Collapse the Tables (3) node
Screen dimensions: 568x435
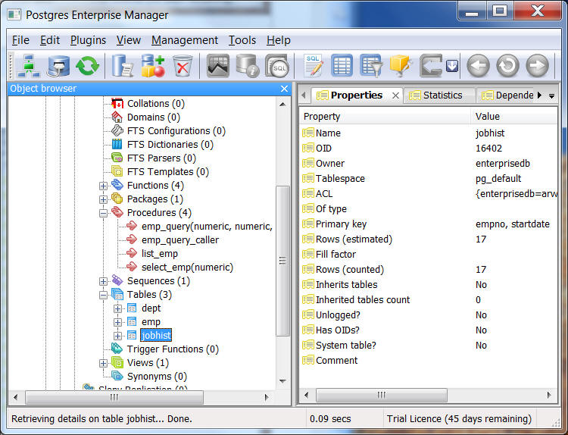pos(103,295)
